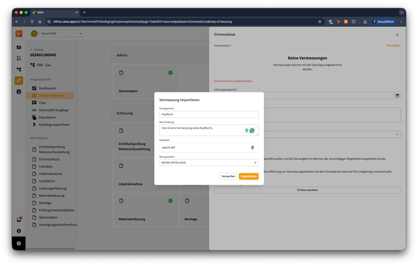
Task: Open the notifications inbox with red badge
Action: [x=19, y=220]
